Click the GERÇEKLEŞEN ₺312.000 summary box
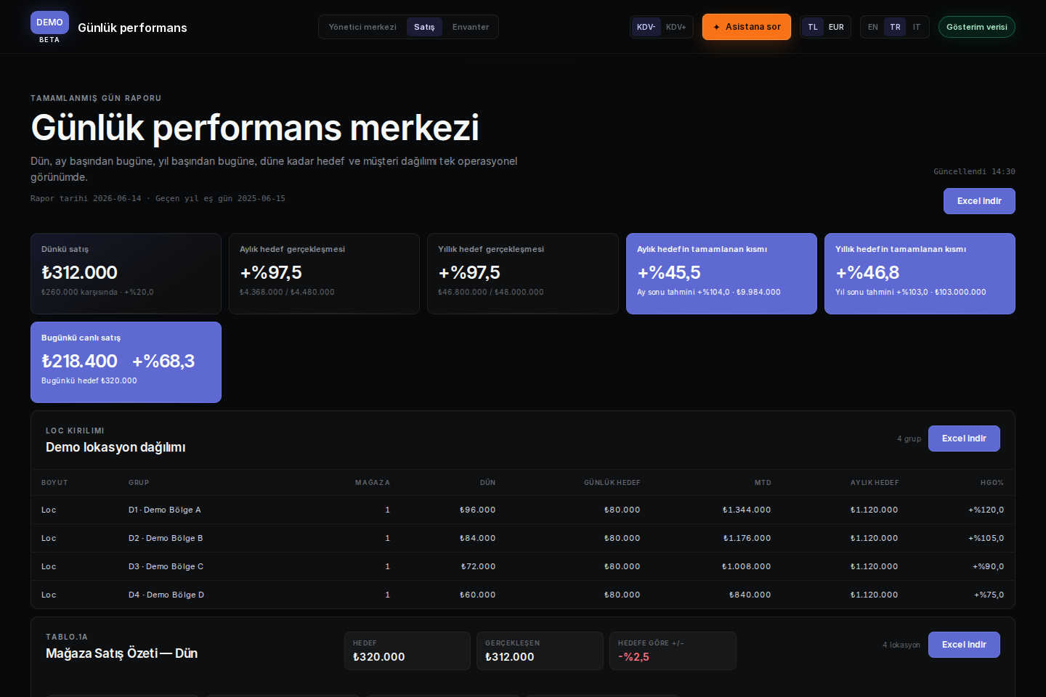1046x697 pixels. point(540,651)
